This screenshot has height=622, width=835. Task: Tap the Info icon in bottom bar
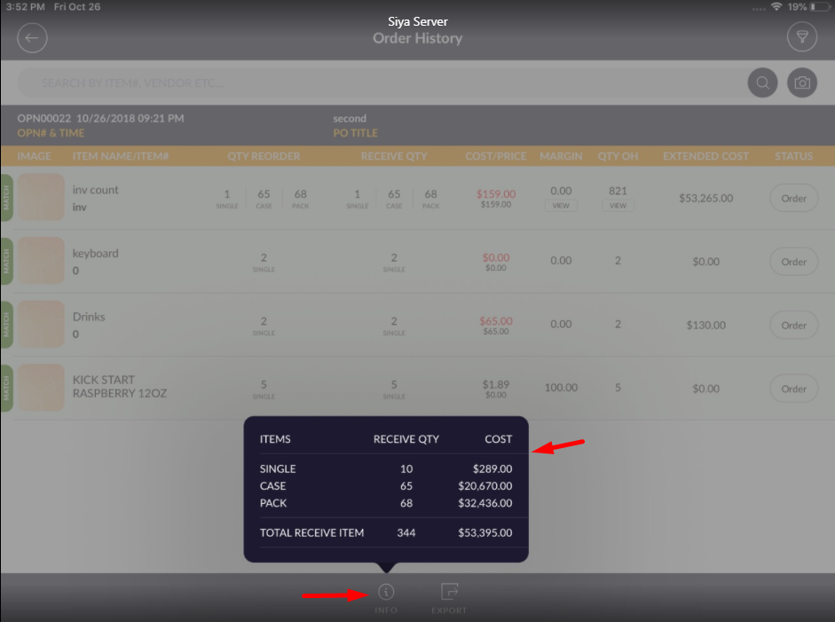pos(386,593)
